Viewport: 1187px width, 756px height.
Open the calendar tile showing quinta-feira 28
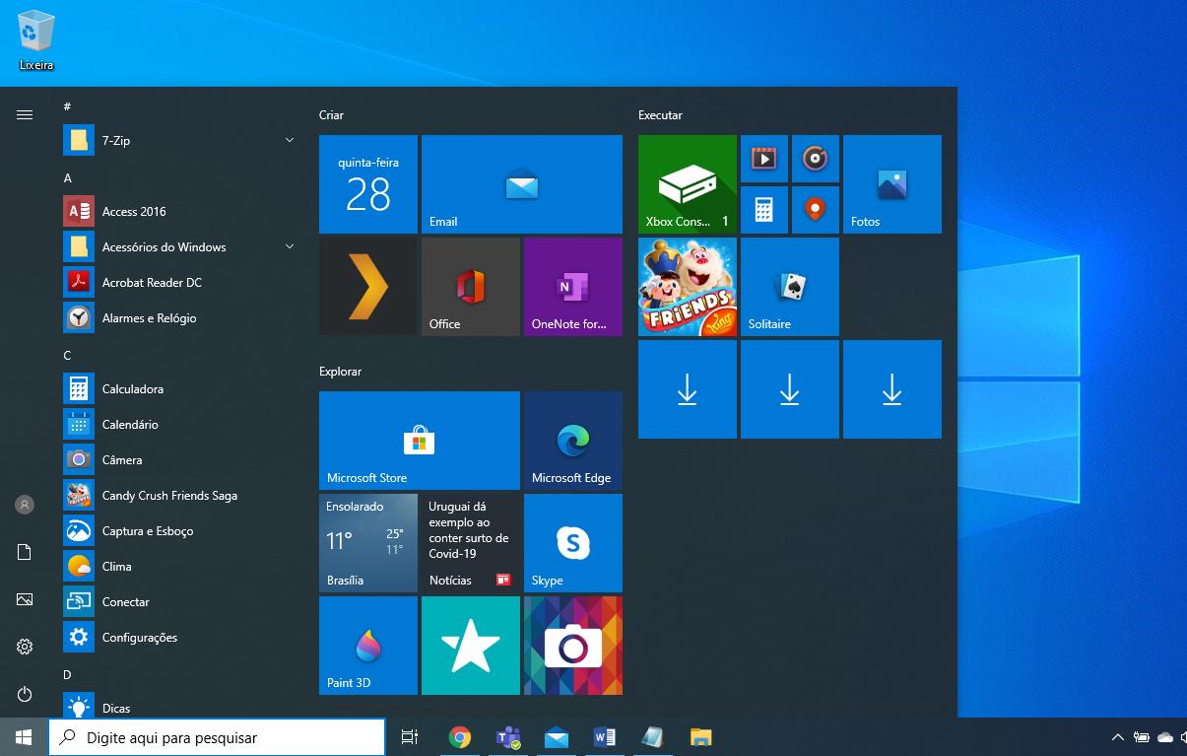point(368,184)
